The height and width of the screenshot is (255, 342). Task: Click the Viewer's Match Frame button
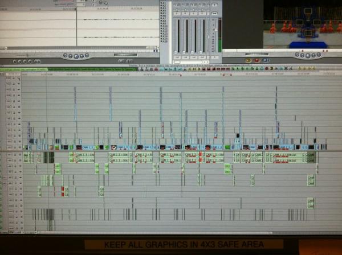point(15,61)
